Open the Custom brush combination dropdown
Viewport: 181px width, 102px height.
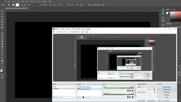[x=33, y=5]
